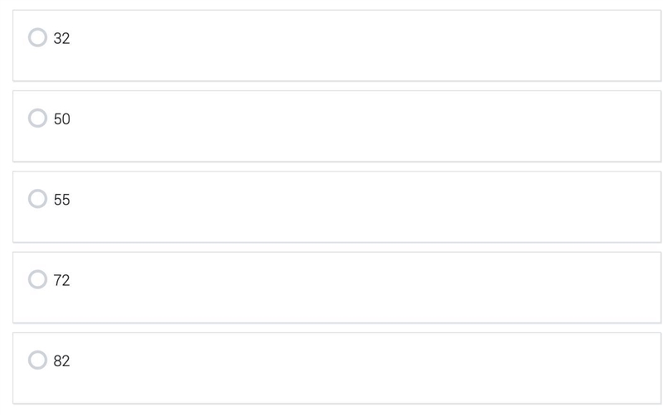Viewport: 663px width, 416px height.
Task: Choose the answer card containing 72
Action: [337, 288]
